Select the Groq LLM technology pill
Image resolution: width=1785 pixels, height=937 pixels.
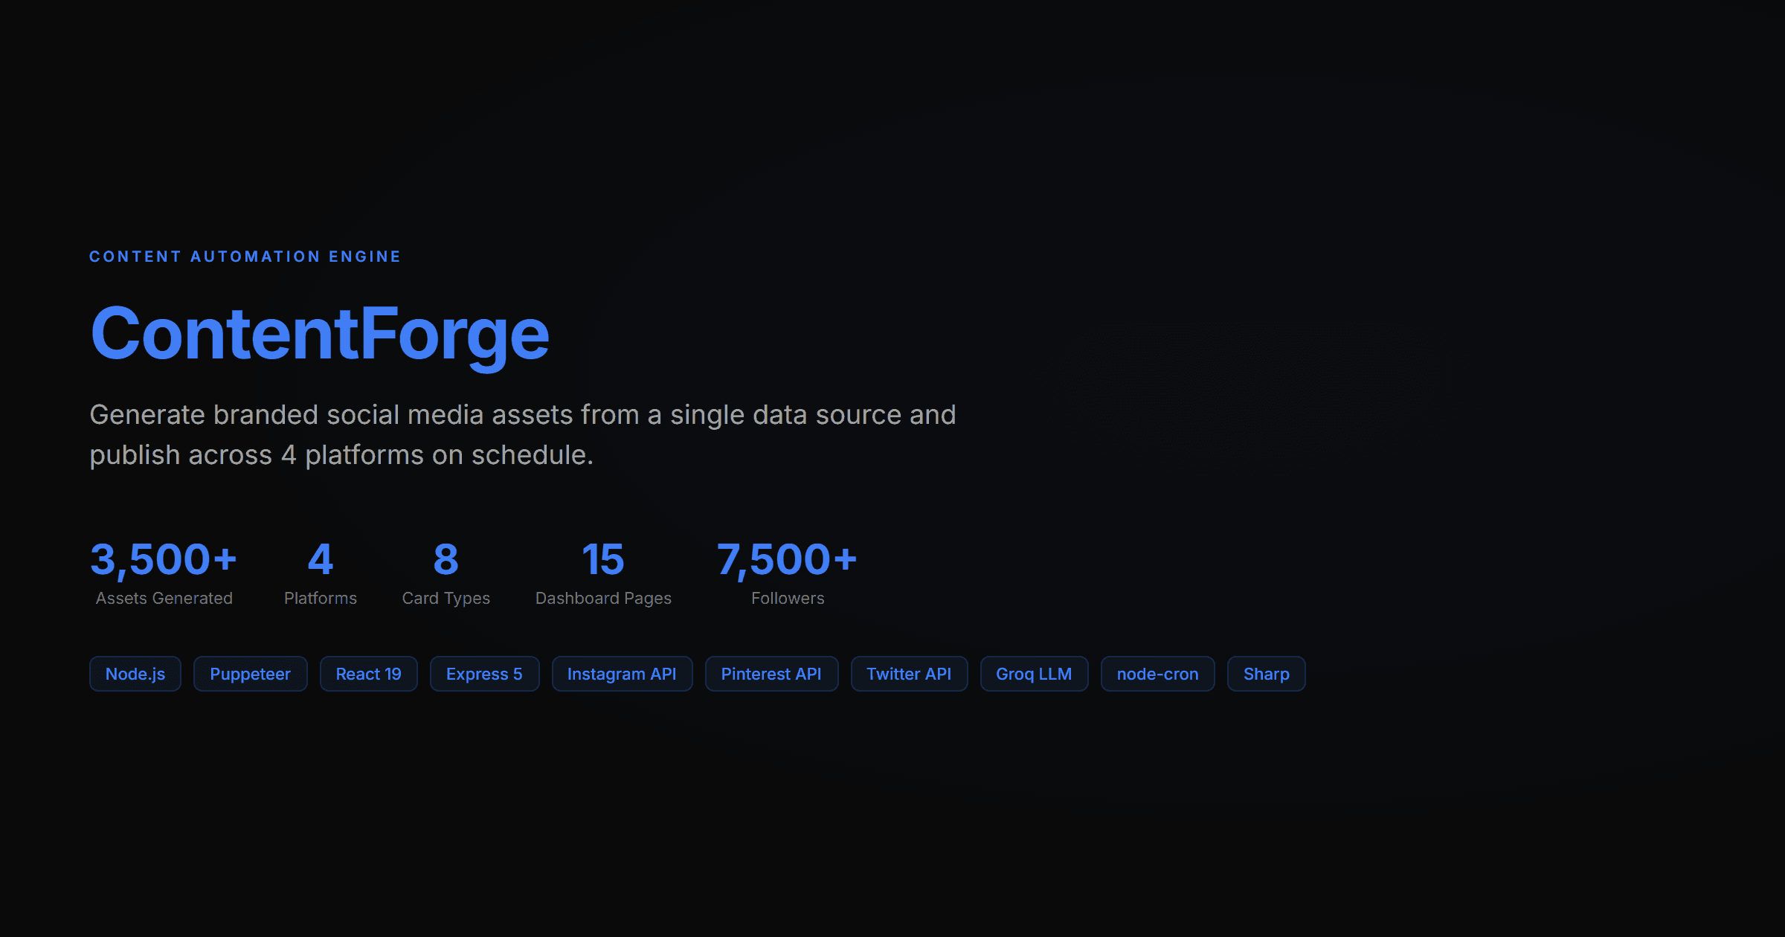tap(1034, 673)
